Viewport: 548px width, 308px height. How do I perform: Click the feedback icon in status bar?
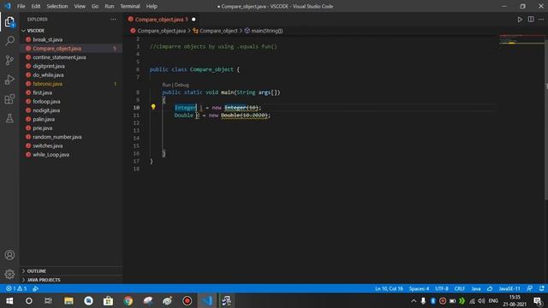coord(530,288)
